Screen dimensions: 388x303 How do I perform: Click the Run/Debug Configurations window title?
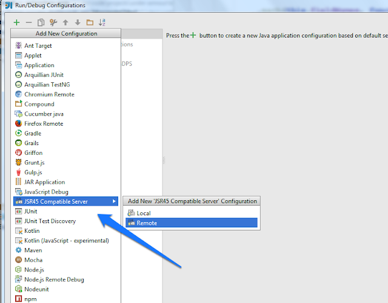tap(50, 5)
